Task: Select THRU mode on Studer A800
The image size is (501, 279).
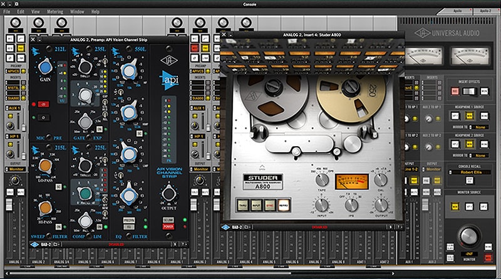Action: (x=242, y=206)
